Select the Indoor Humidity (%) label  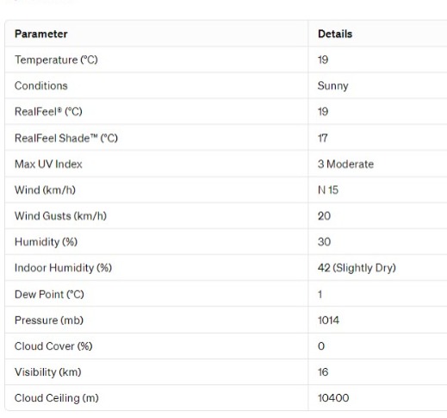63,268
